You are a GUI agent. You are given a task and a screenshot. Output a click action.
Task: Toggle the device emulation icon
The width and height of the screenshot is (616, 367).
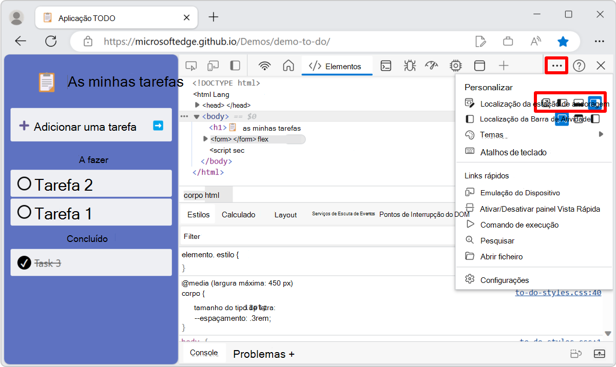tap(213, 66)
